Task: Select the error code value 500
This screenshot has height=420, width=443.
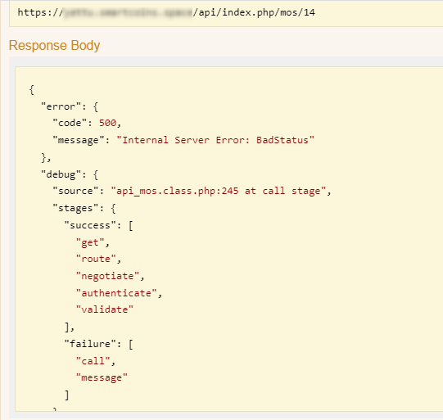Action: click(107, 123)
